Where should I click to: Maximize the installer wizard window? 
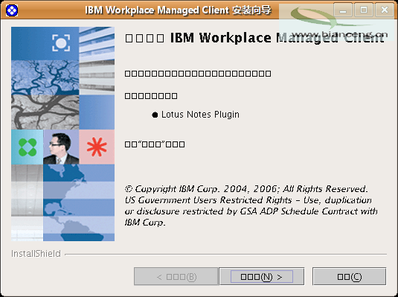click(x=364, y=10)
